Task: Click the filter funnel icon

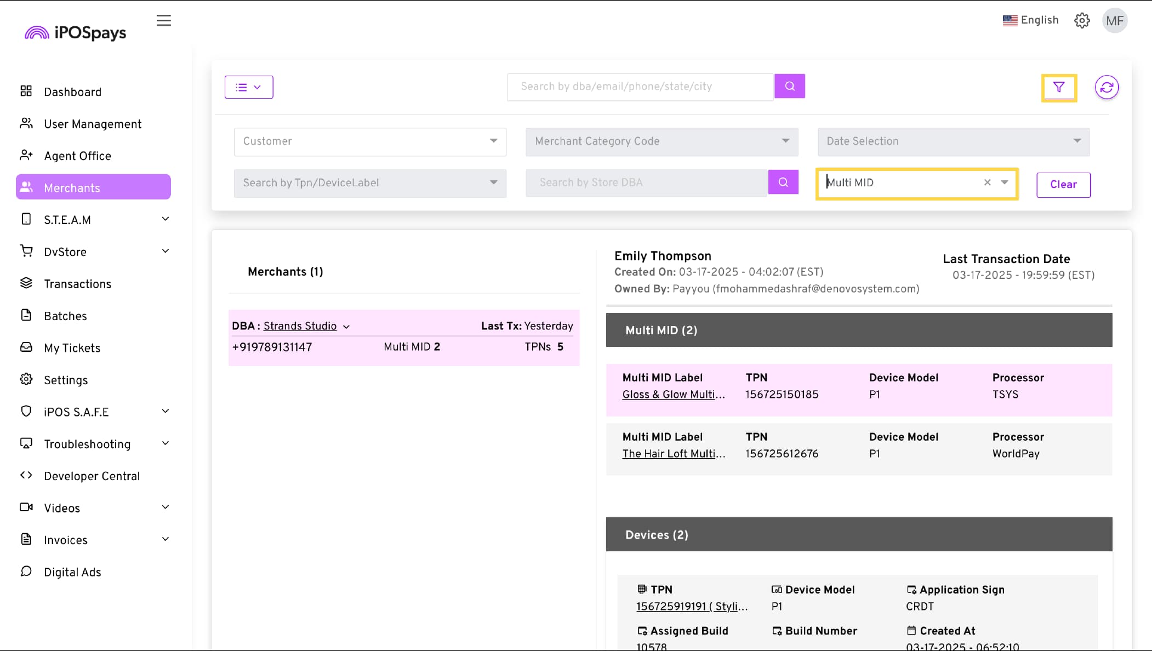Action: tap(1059, 88)
